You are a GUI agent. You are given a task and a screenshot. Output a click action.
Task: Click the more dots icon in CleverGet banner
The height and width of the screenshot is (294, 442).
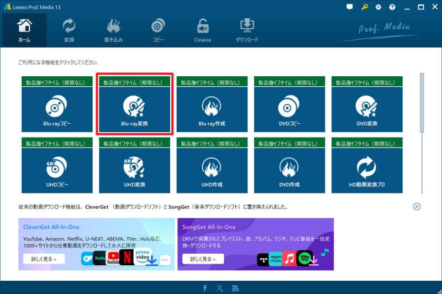click(x=165, y=260)
